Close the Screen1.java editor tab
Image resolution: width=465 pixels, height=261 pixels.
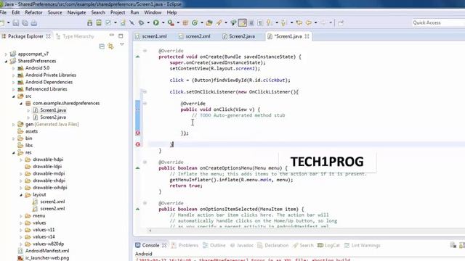tap(307, 36)
